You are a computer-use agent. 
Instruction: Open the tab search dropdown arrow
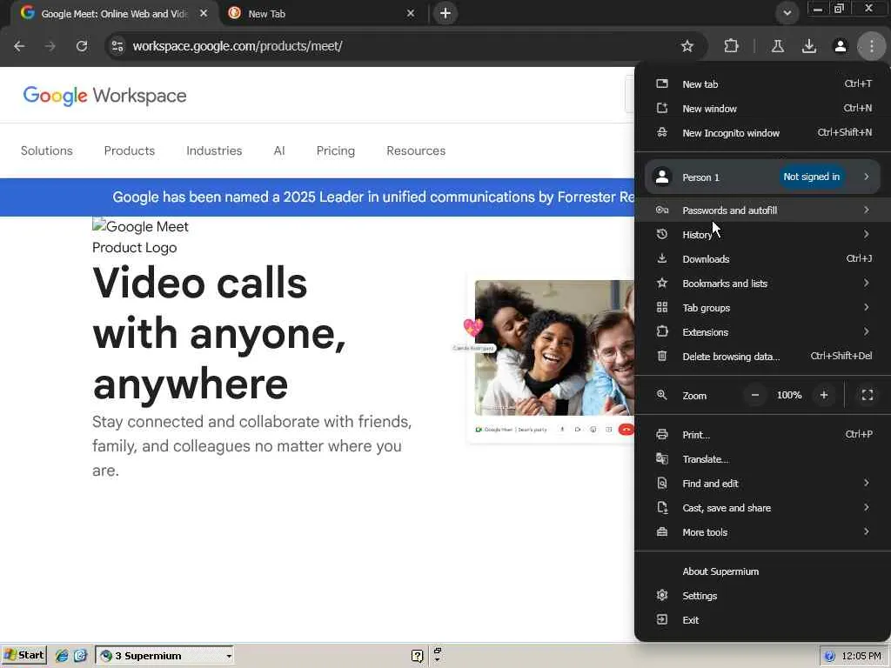787,13
